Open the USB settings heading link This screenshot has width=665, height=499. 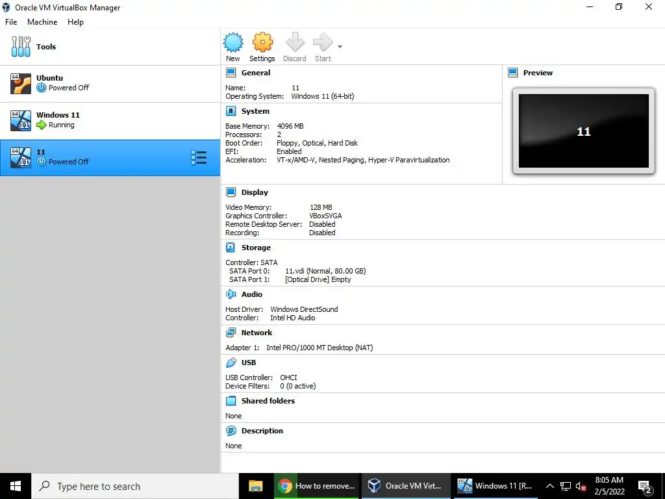[249, 363]
